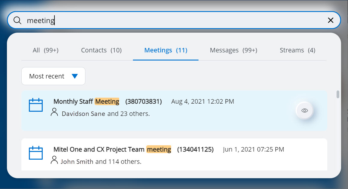Click the blue dropdown arrow triangle

pos(75,76)
